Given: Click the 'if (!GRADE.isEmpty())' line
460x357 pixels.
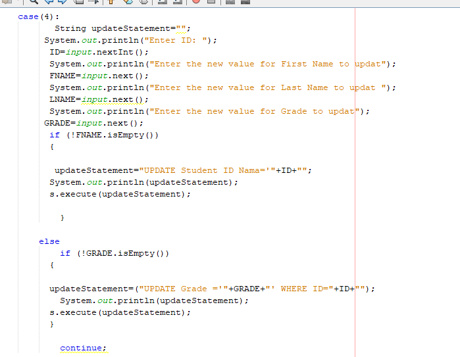Looking at the screenshot, I should tap(115, 254).
